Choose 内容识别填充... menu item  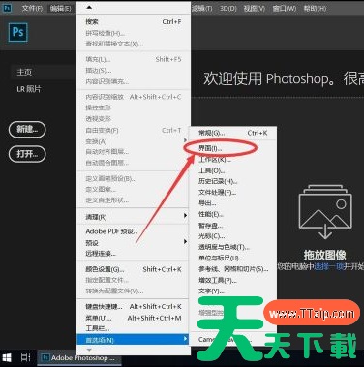133,81
